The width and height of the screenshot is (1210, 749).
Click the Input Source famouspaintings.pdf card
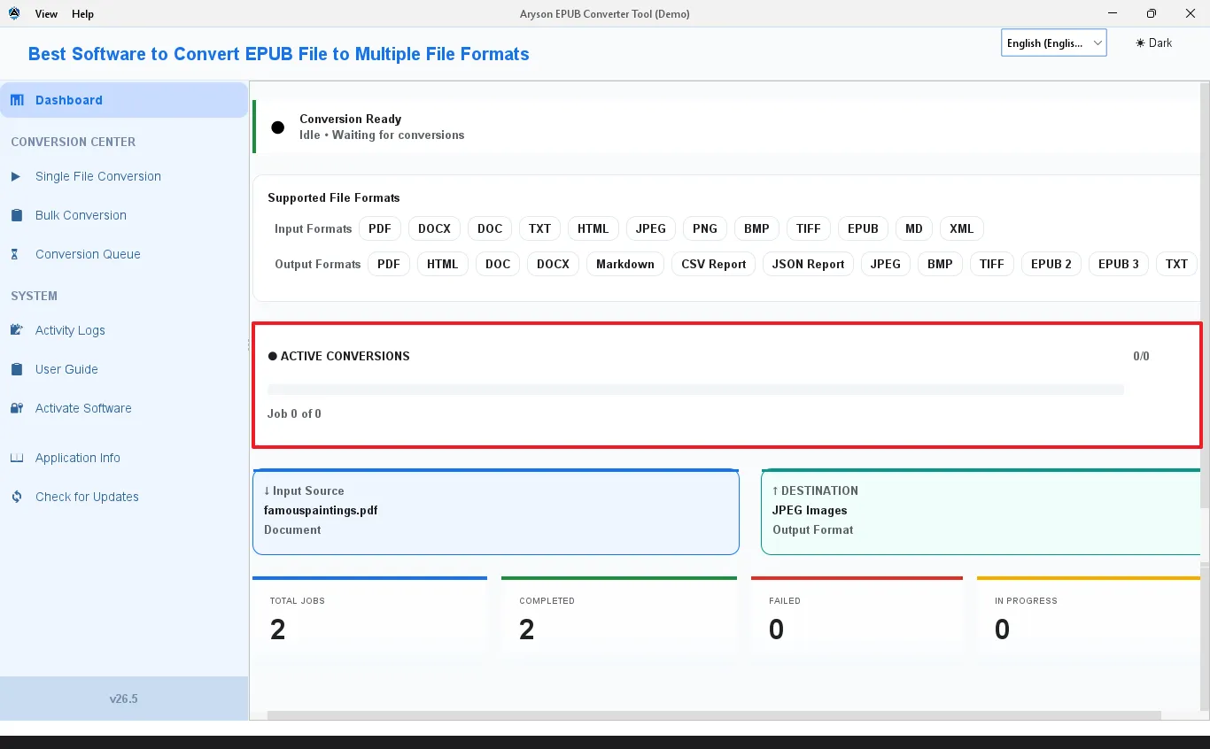(x=496, y=512)
